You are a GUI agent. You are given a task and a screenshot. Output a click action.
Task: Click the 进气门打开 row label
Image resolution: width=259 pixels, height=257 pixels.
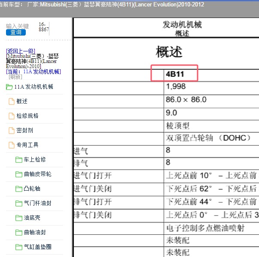[93, 176]
